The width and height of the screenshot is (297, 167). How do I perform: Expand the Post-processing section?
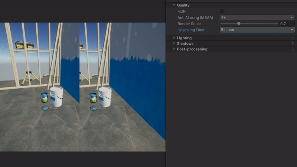click(174, 49)
